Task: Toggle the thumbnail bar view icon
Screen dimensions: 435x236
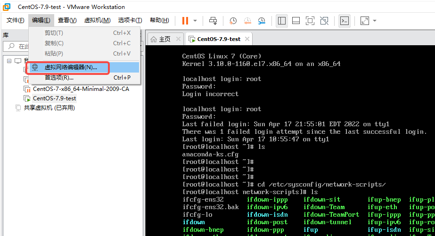Action: [x=296, y=21]
